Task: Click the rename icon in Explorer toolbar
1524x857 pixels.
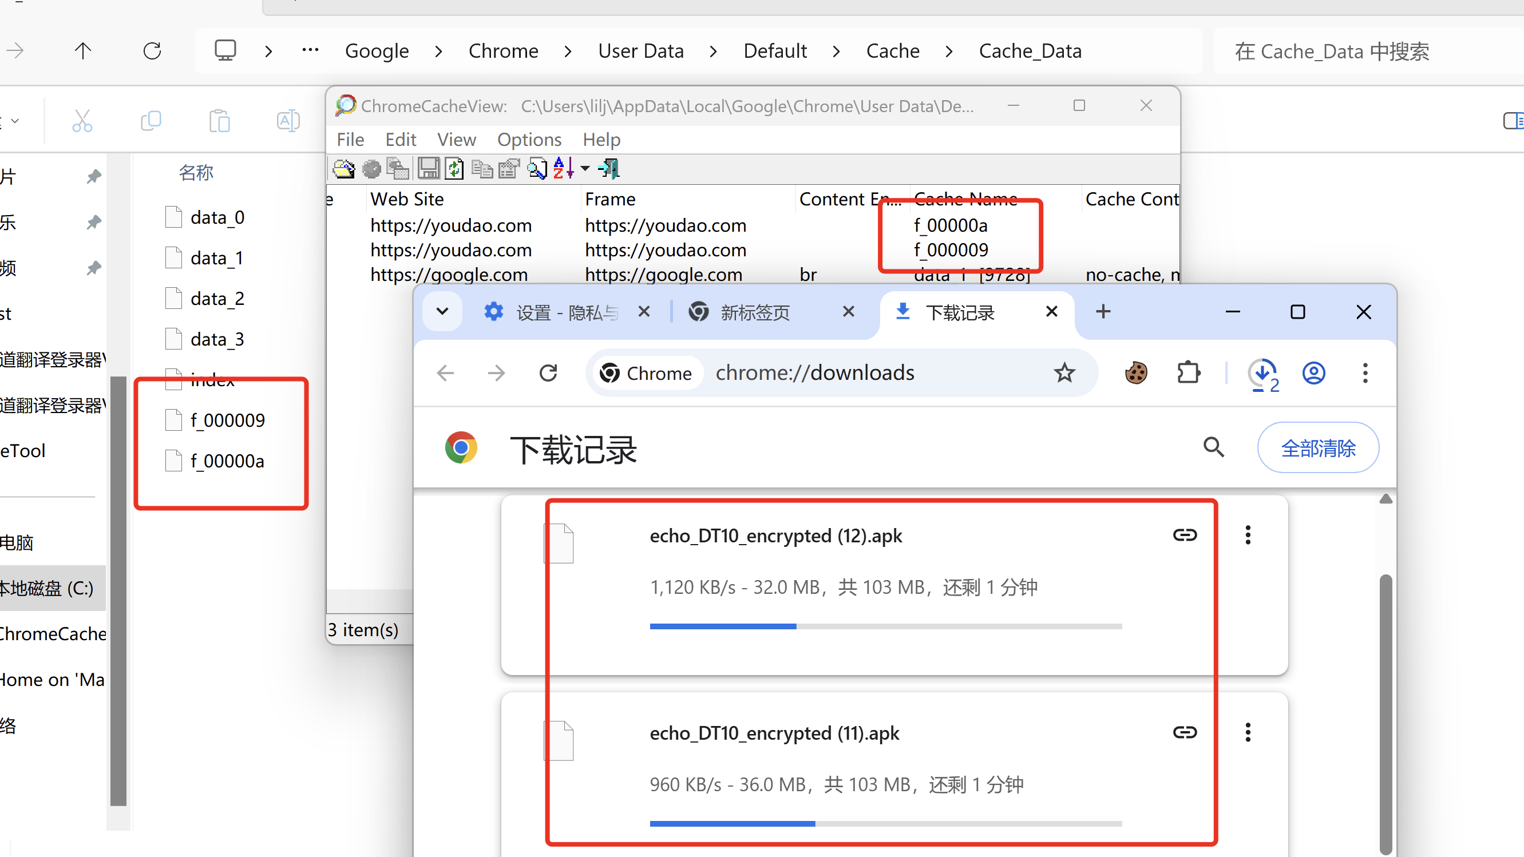Action: point(288,121)
